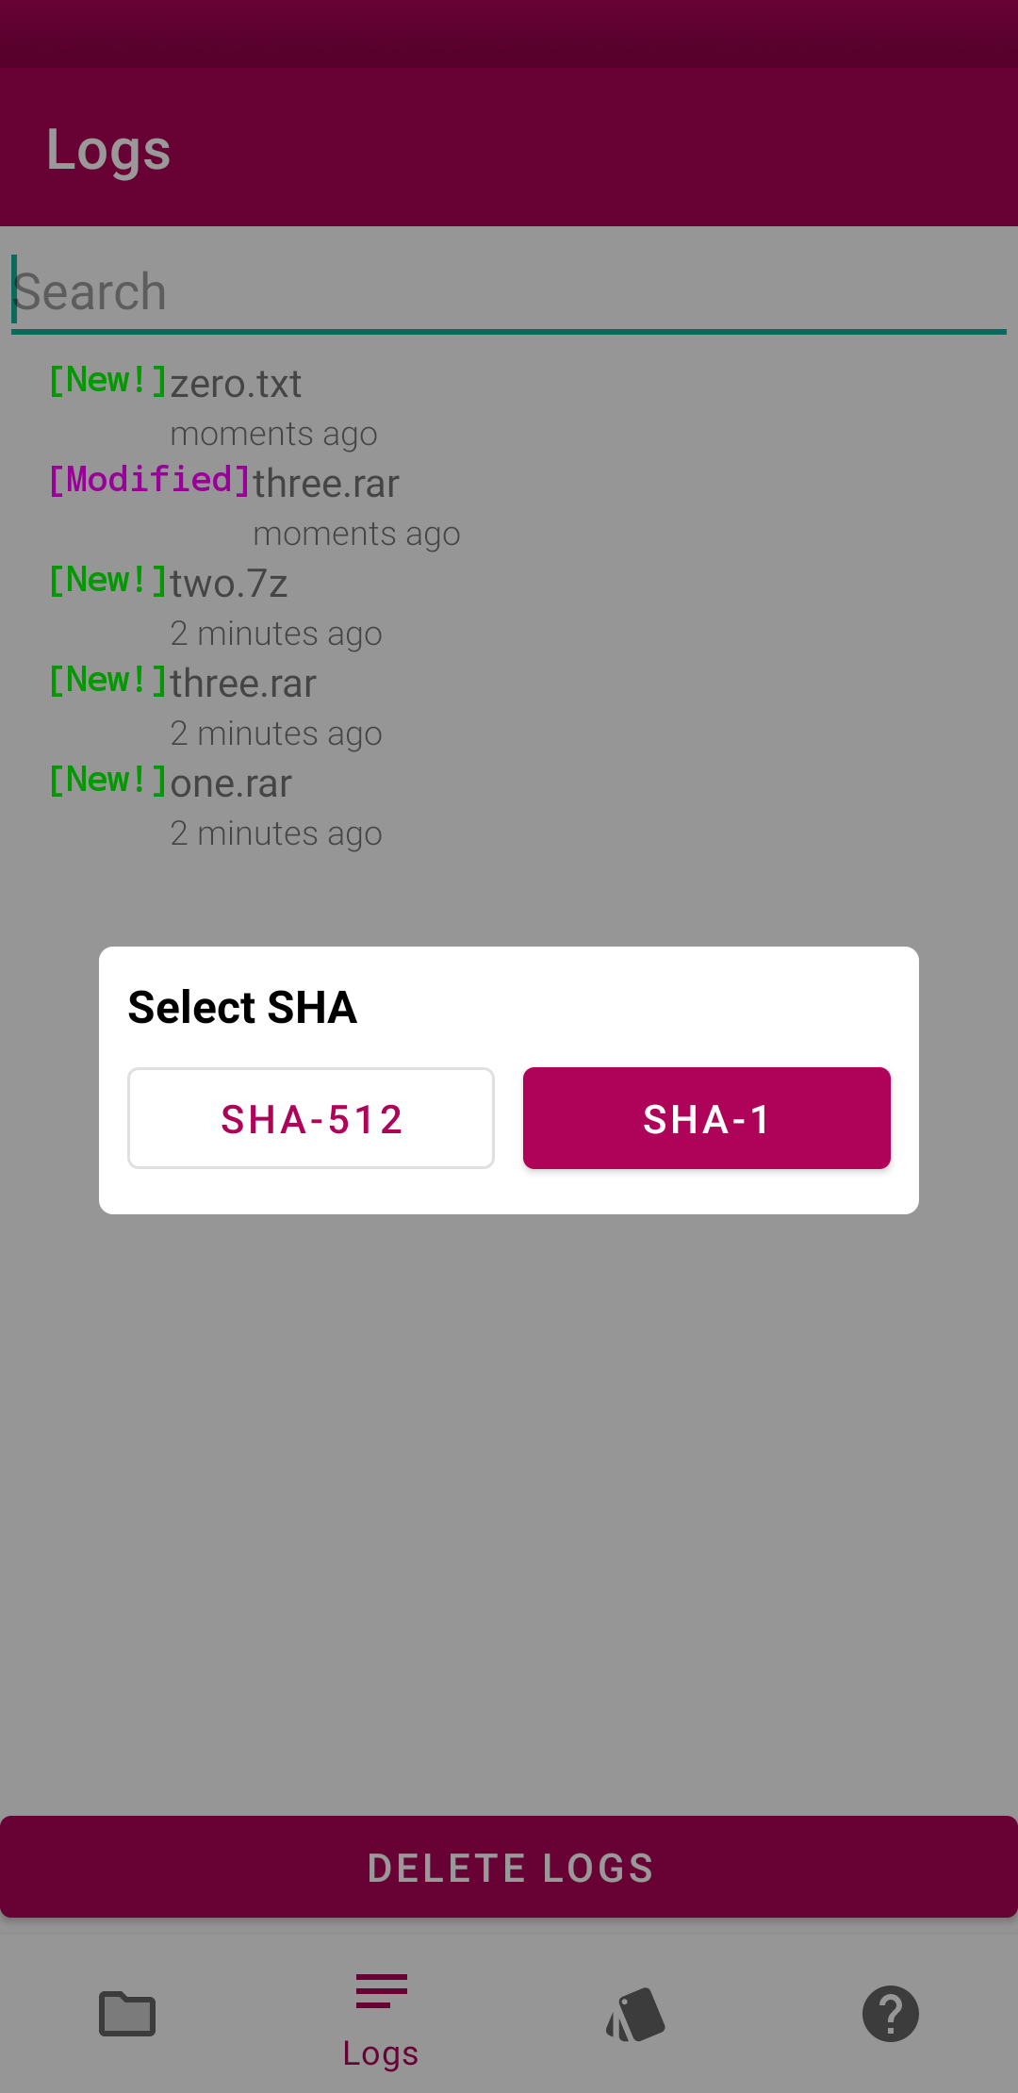
Task: Select the zero.txt log entry
Action: click(x=236, y=385)
